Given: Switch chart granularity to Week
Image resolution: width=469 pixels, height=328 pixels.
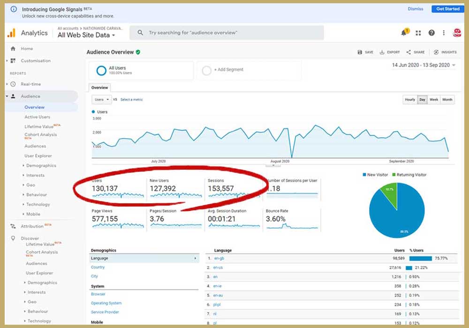Looking at the screenshot, I should coord(434,100).
